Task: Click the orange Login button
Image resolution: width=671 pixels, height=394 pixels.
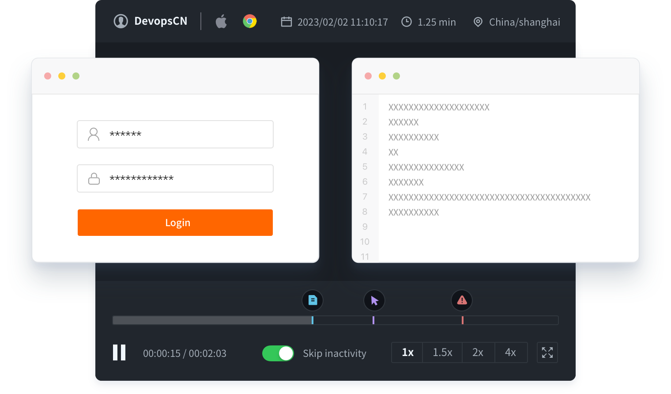Action: coord(175,223)
